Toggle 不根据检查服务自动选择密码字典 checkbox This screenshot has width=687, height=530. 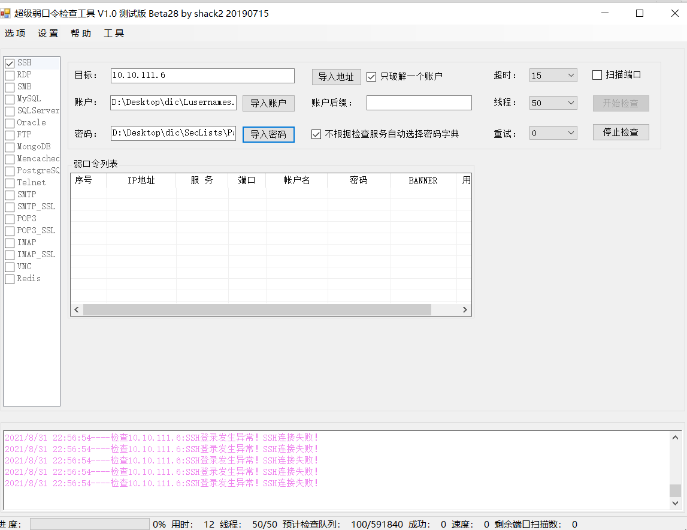(x=316, y=134)
